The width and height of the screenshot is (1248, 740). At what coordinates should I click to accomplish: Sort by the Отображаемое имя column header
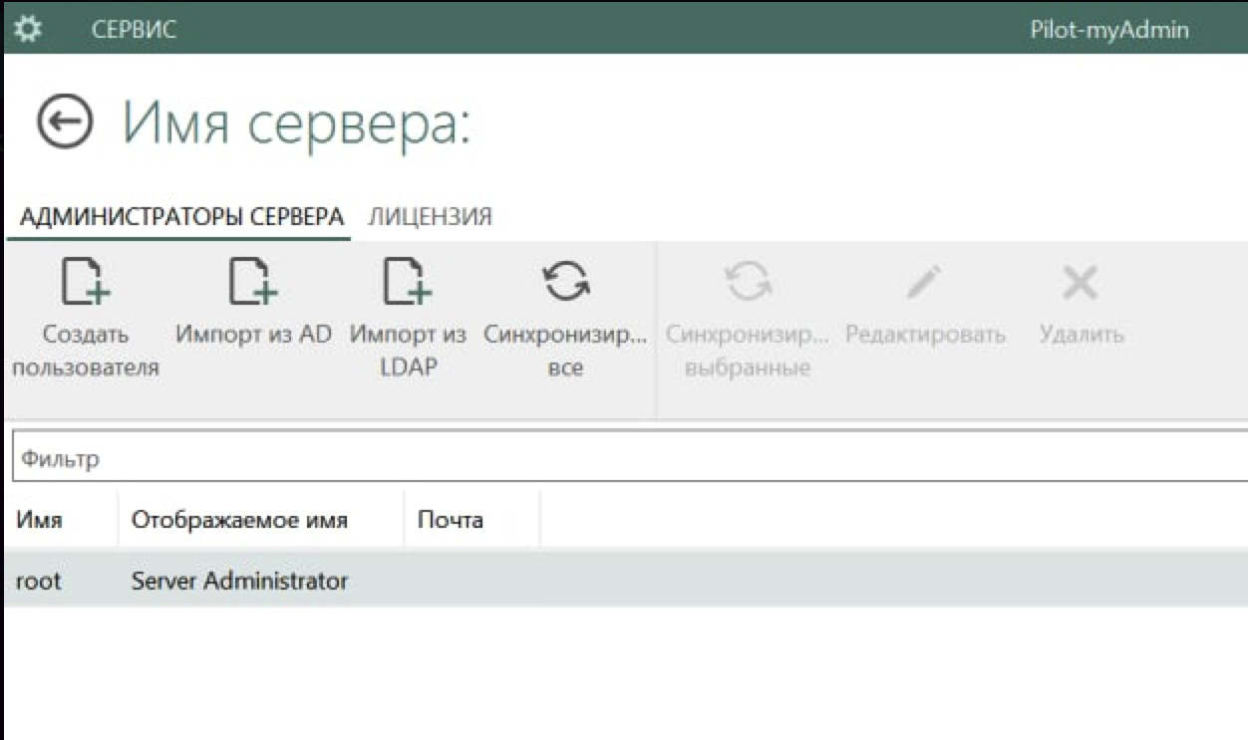(239, 520)
